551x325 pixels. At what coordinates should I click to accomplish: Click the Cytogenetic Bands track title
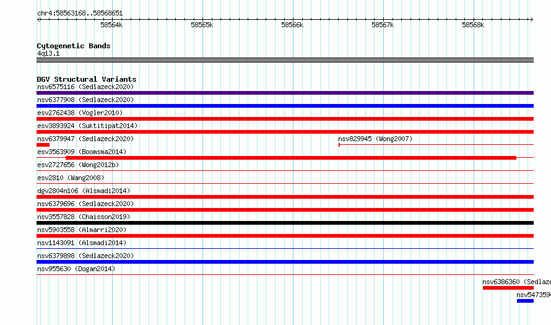tap(74, 46)
